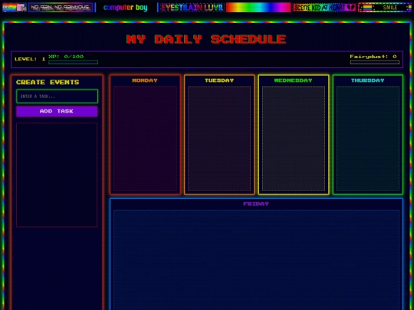Click the THURSDAY column heading
The height and width of the screenshot is (310, 414).
pyautogui.click(x=368, y=80)
